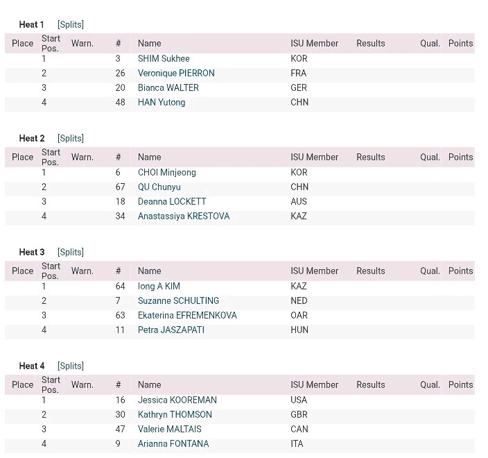
Task: Open Arianna FONTANA's profile
Action: tap(173, 444)
